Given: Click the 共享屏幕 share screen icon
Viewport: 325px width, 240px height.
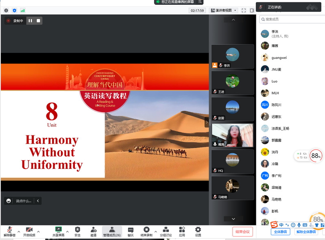Looking at the screenshot, I should [58, 231].
